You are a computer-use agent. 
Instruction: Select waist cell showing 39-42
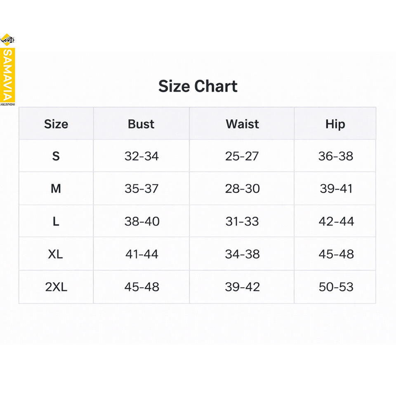click(x=242, y=287)
